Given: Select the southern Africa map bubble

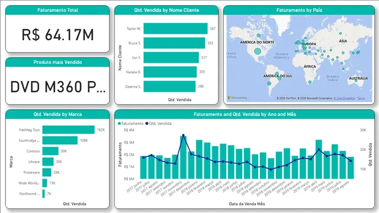Looking at the screenshot, I should tap(310, 82).
